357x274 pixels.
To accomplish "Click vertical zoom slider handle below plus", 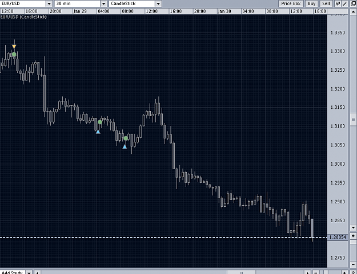I will point(353,242).
